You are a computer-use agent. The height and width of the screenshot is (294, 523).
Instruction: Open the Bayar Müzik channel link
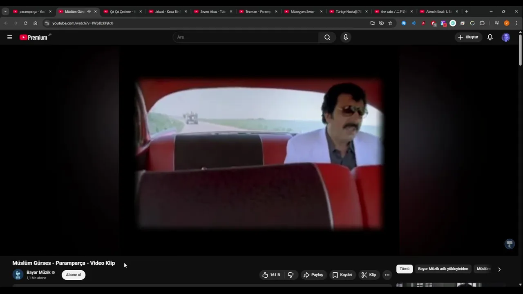[x=38, y=272]
